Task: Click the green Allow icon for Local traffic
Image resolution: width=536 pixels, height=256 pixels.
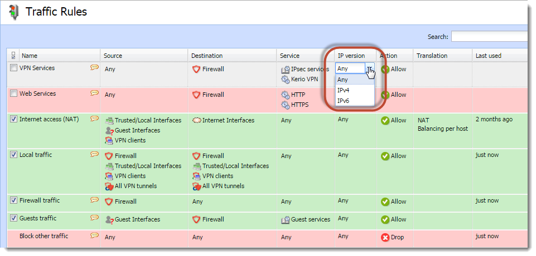Action: [385, 156]
